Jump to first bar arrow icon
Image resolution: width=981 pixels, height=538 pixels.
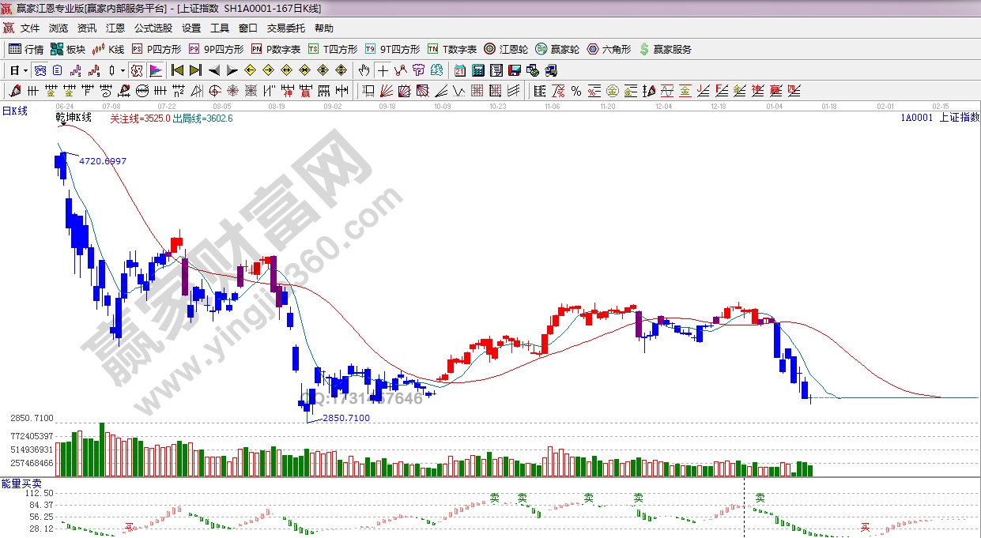[178, 70]
